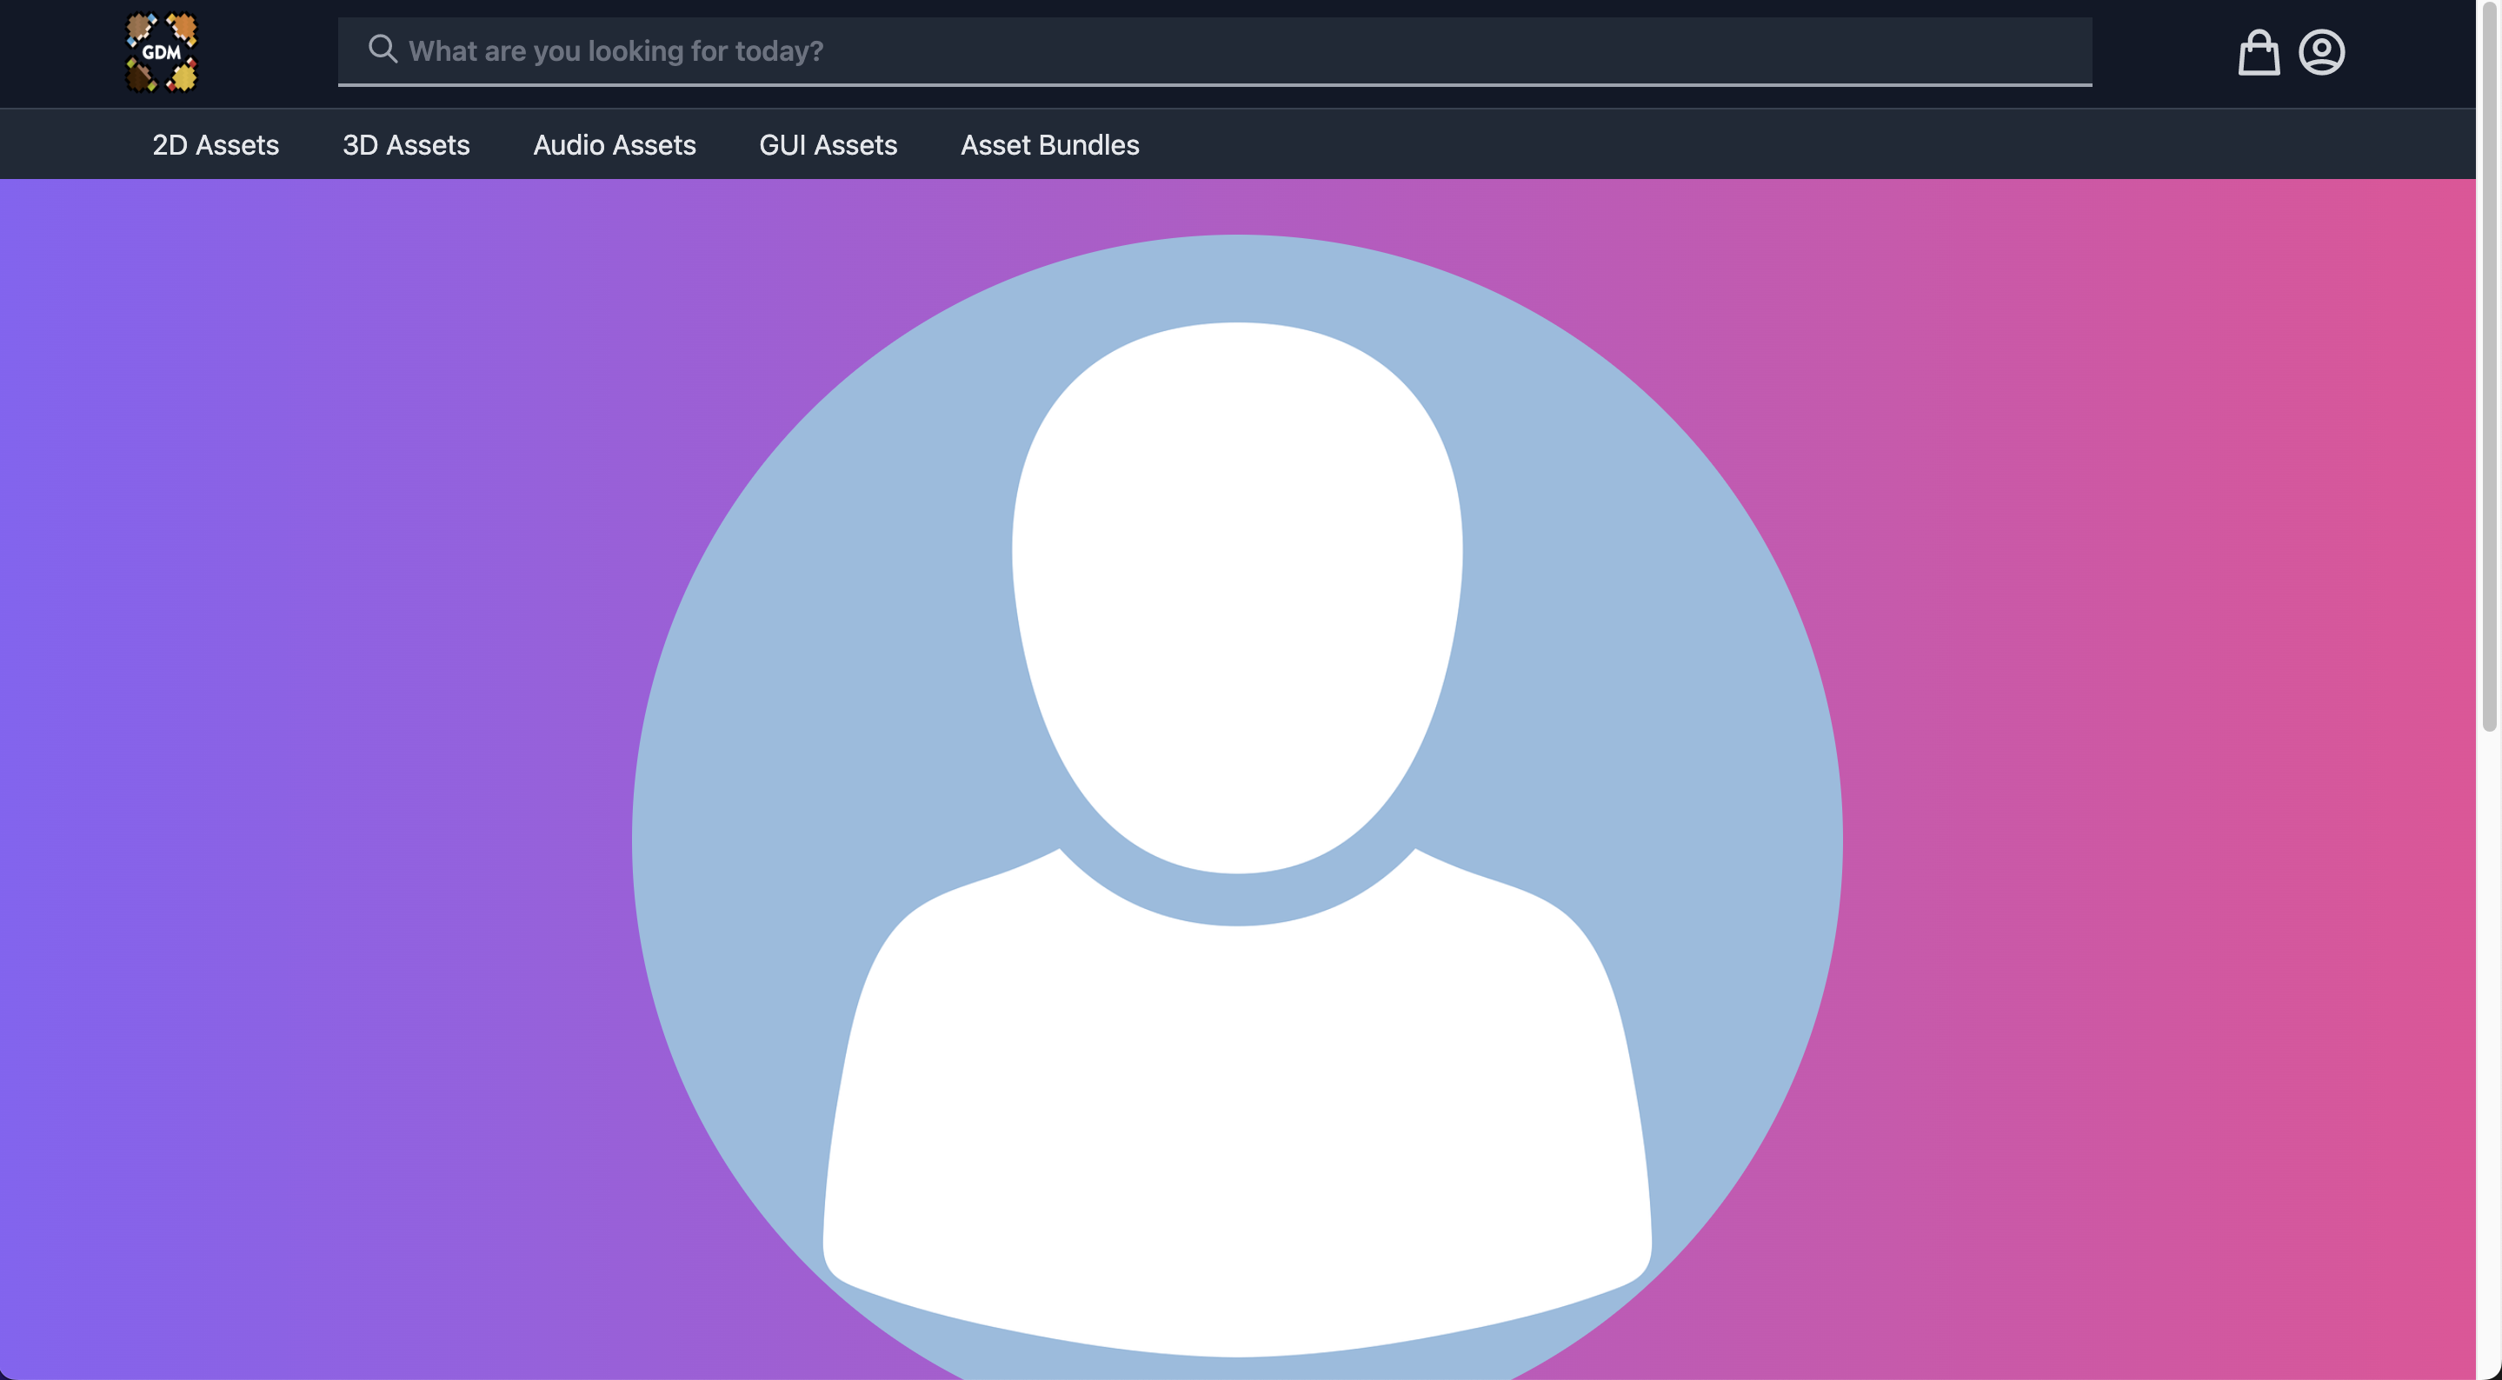Click the GDM marketplace logo
Viewport: 2502px width, 1380px height.
coord(161,52)
